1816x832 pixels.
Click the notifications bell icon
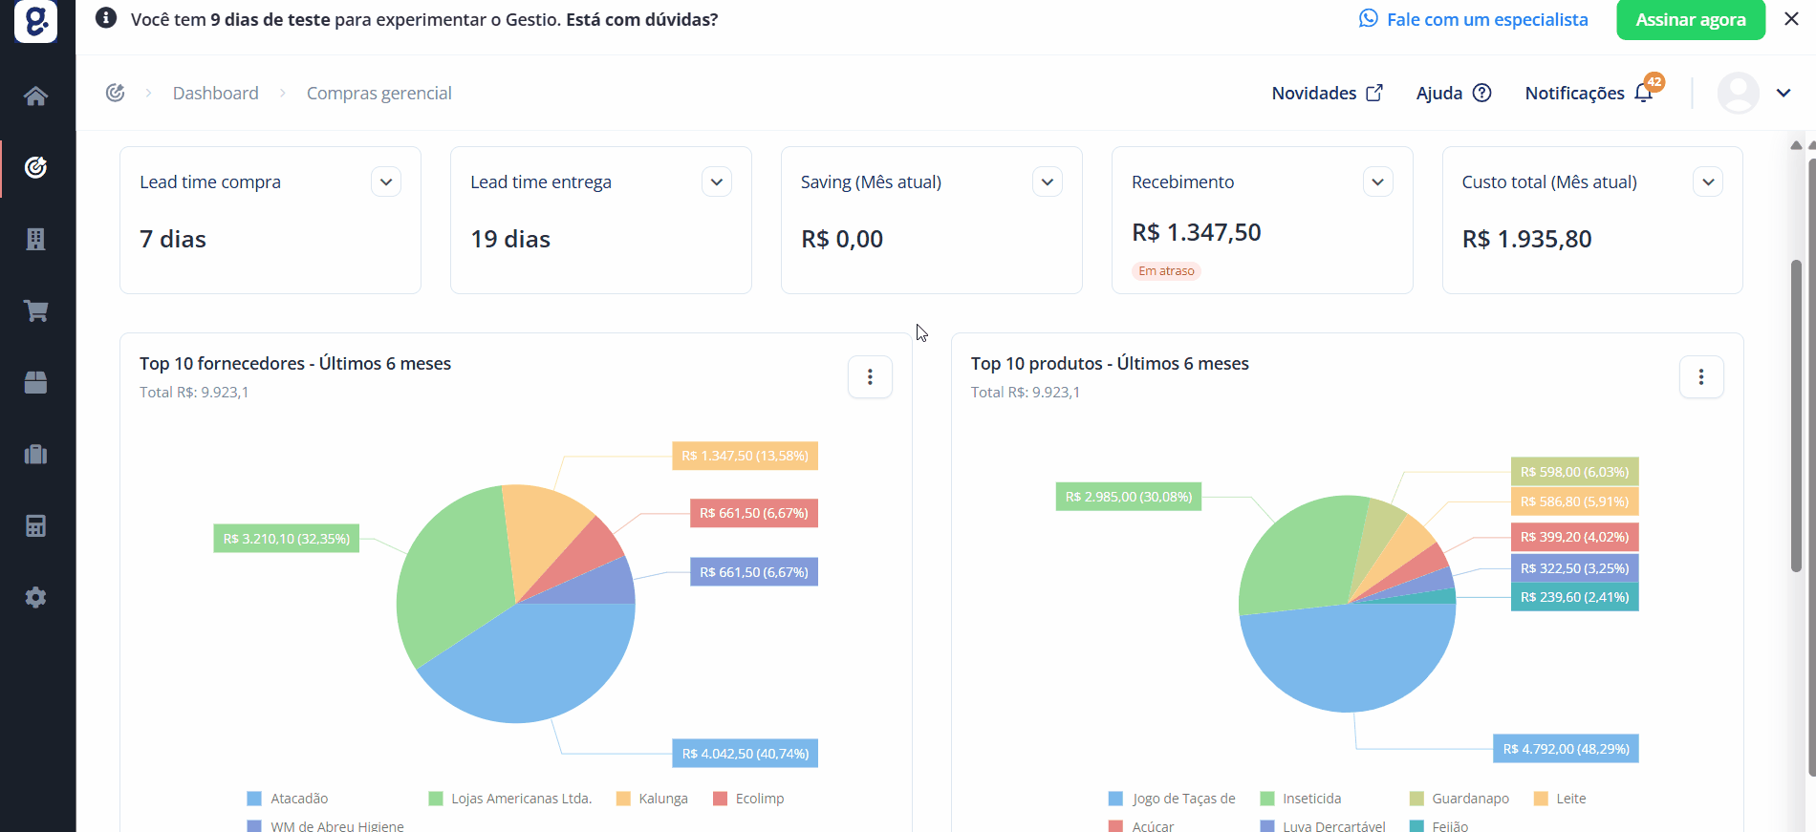(x=1644, y=93)
